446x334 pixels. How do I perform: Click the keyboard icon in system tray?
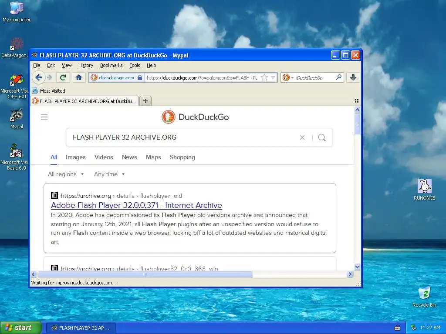tap(397, 328)
